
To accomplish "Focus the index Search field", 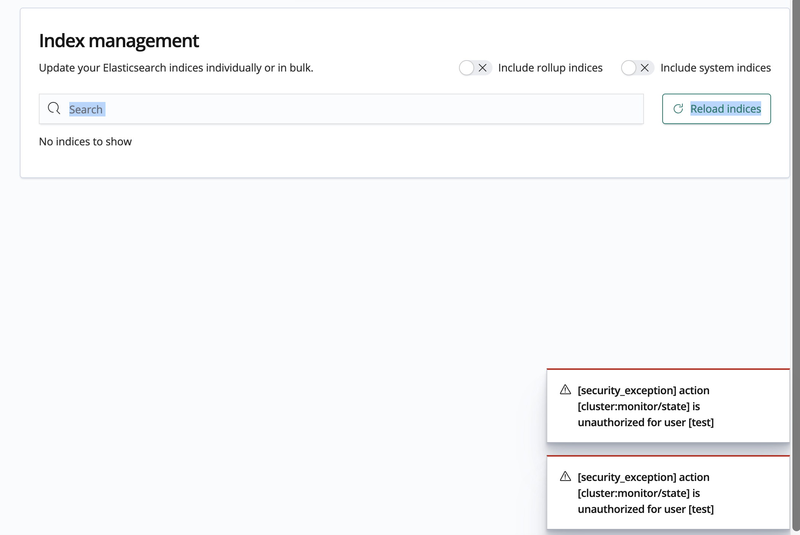I will pos(341,109).
